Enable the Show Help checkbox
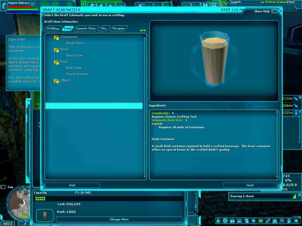This screenshot has width=302, height=226. pyautogui.click(x=274, y=11)
